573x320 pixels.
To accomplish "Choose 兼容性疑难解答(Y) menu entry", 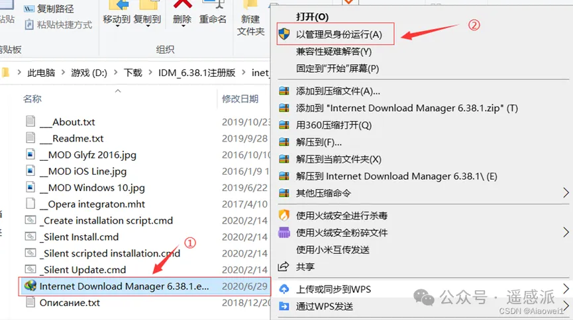I will 334,52.
